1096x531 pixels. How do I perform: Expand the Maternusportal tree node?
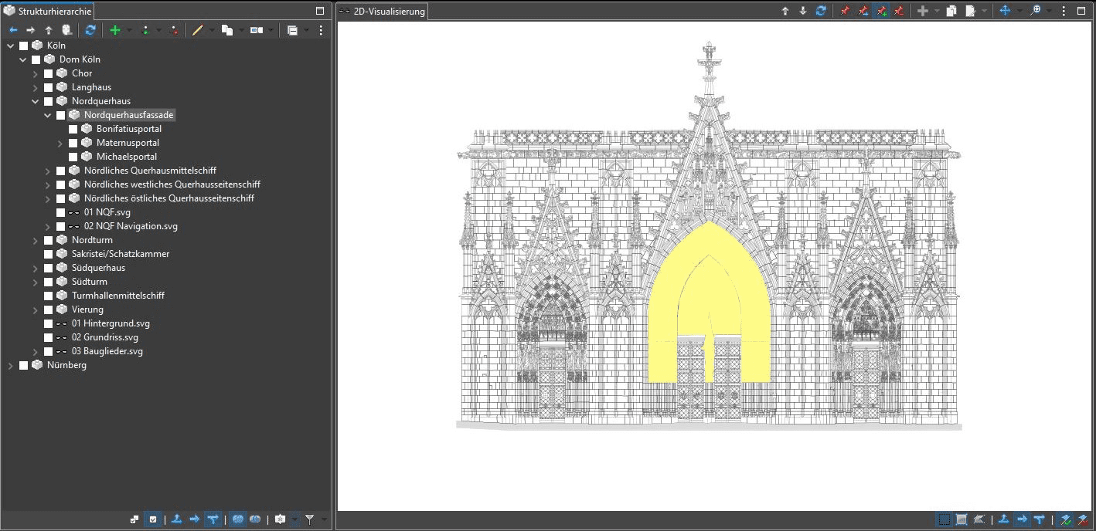tap(60, 143)
